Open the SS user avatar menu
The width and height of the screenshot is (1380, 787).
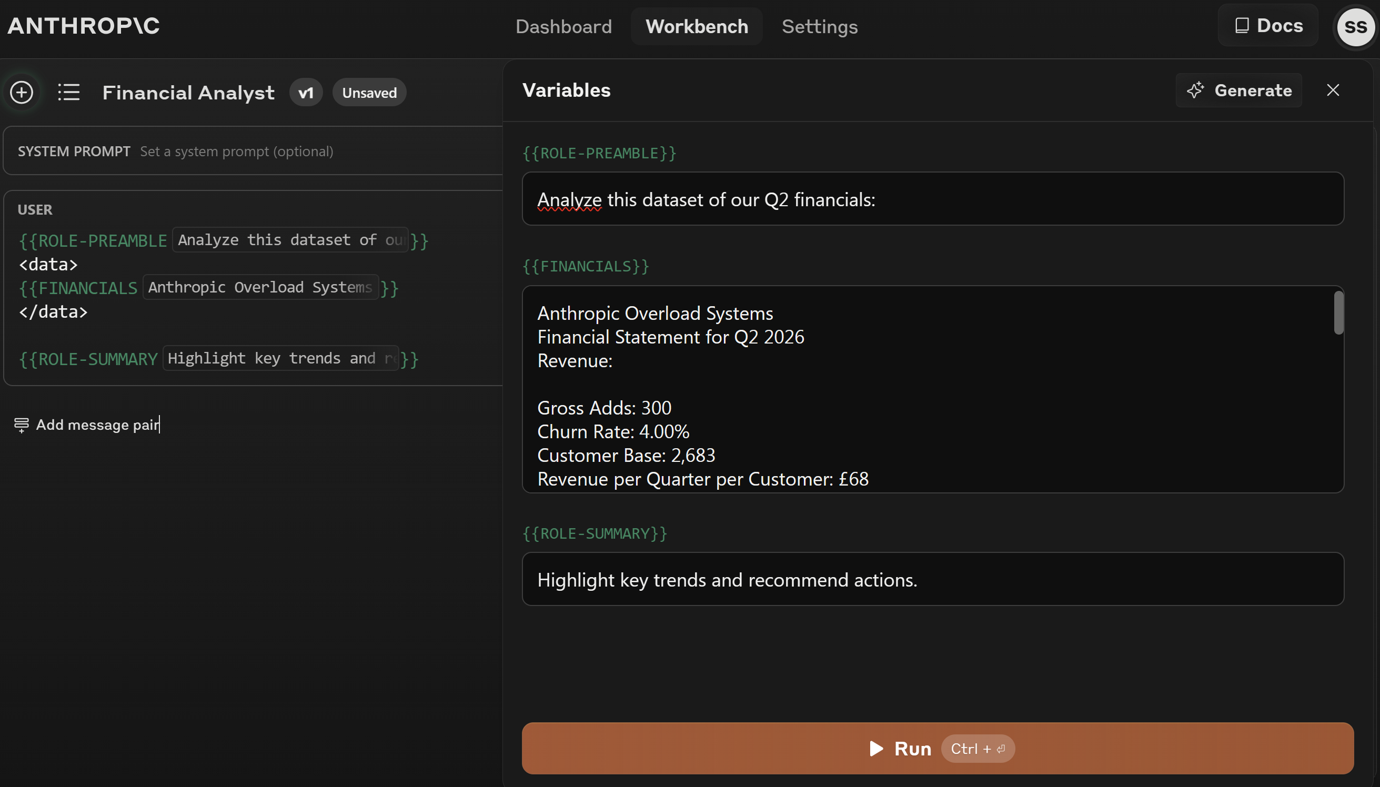(1355, 26)
